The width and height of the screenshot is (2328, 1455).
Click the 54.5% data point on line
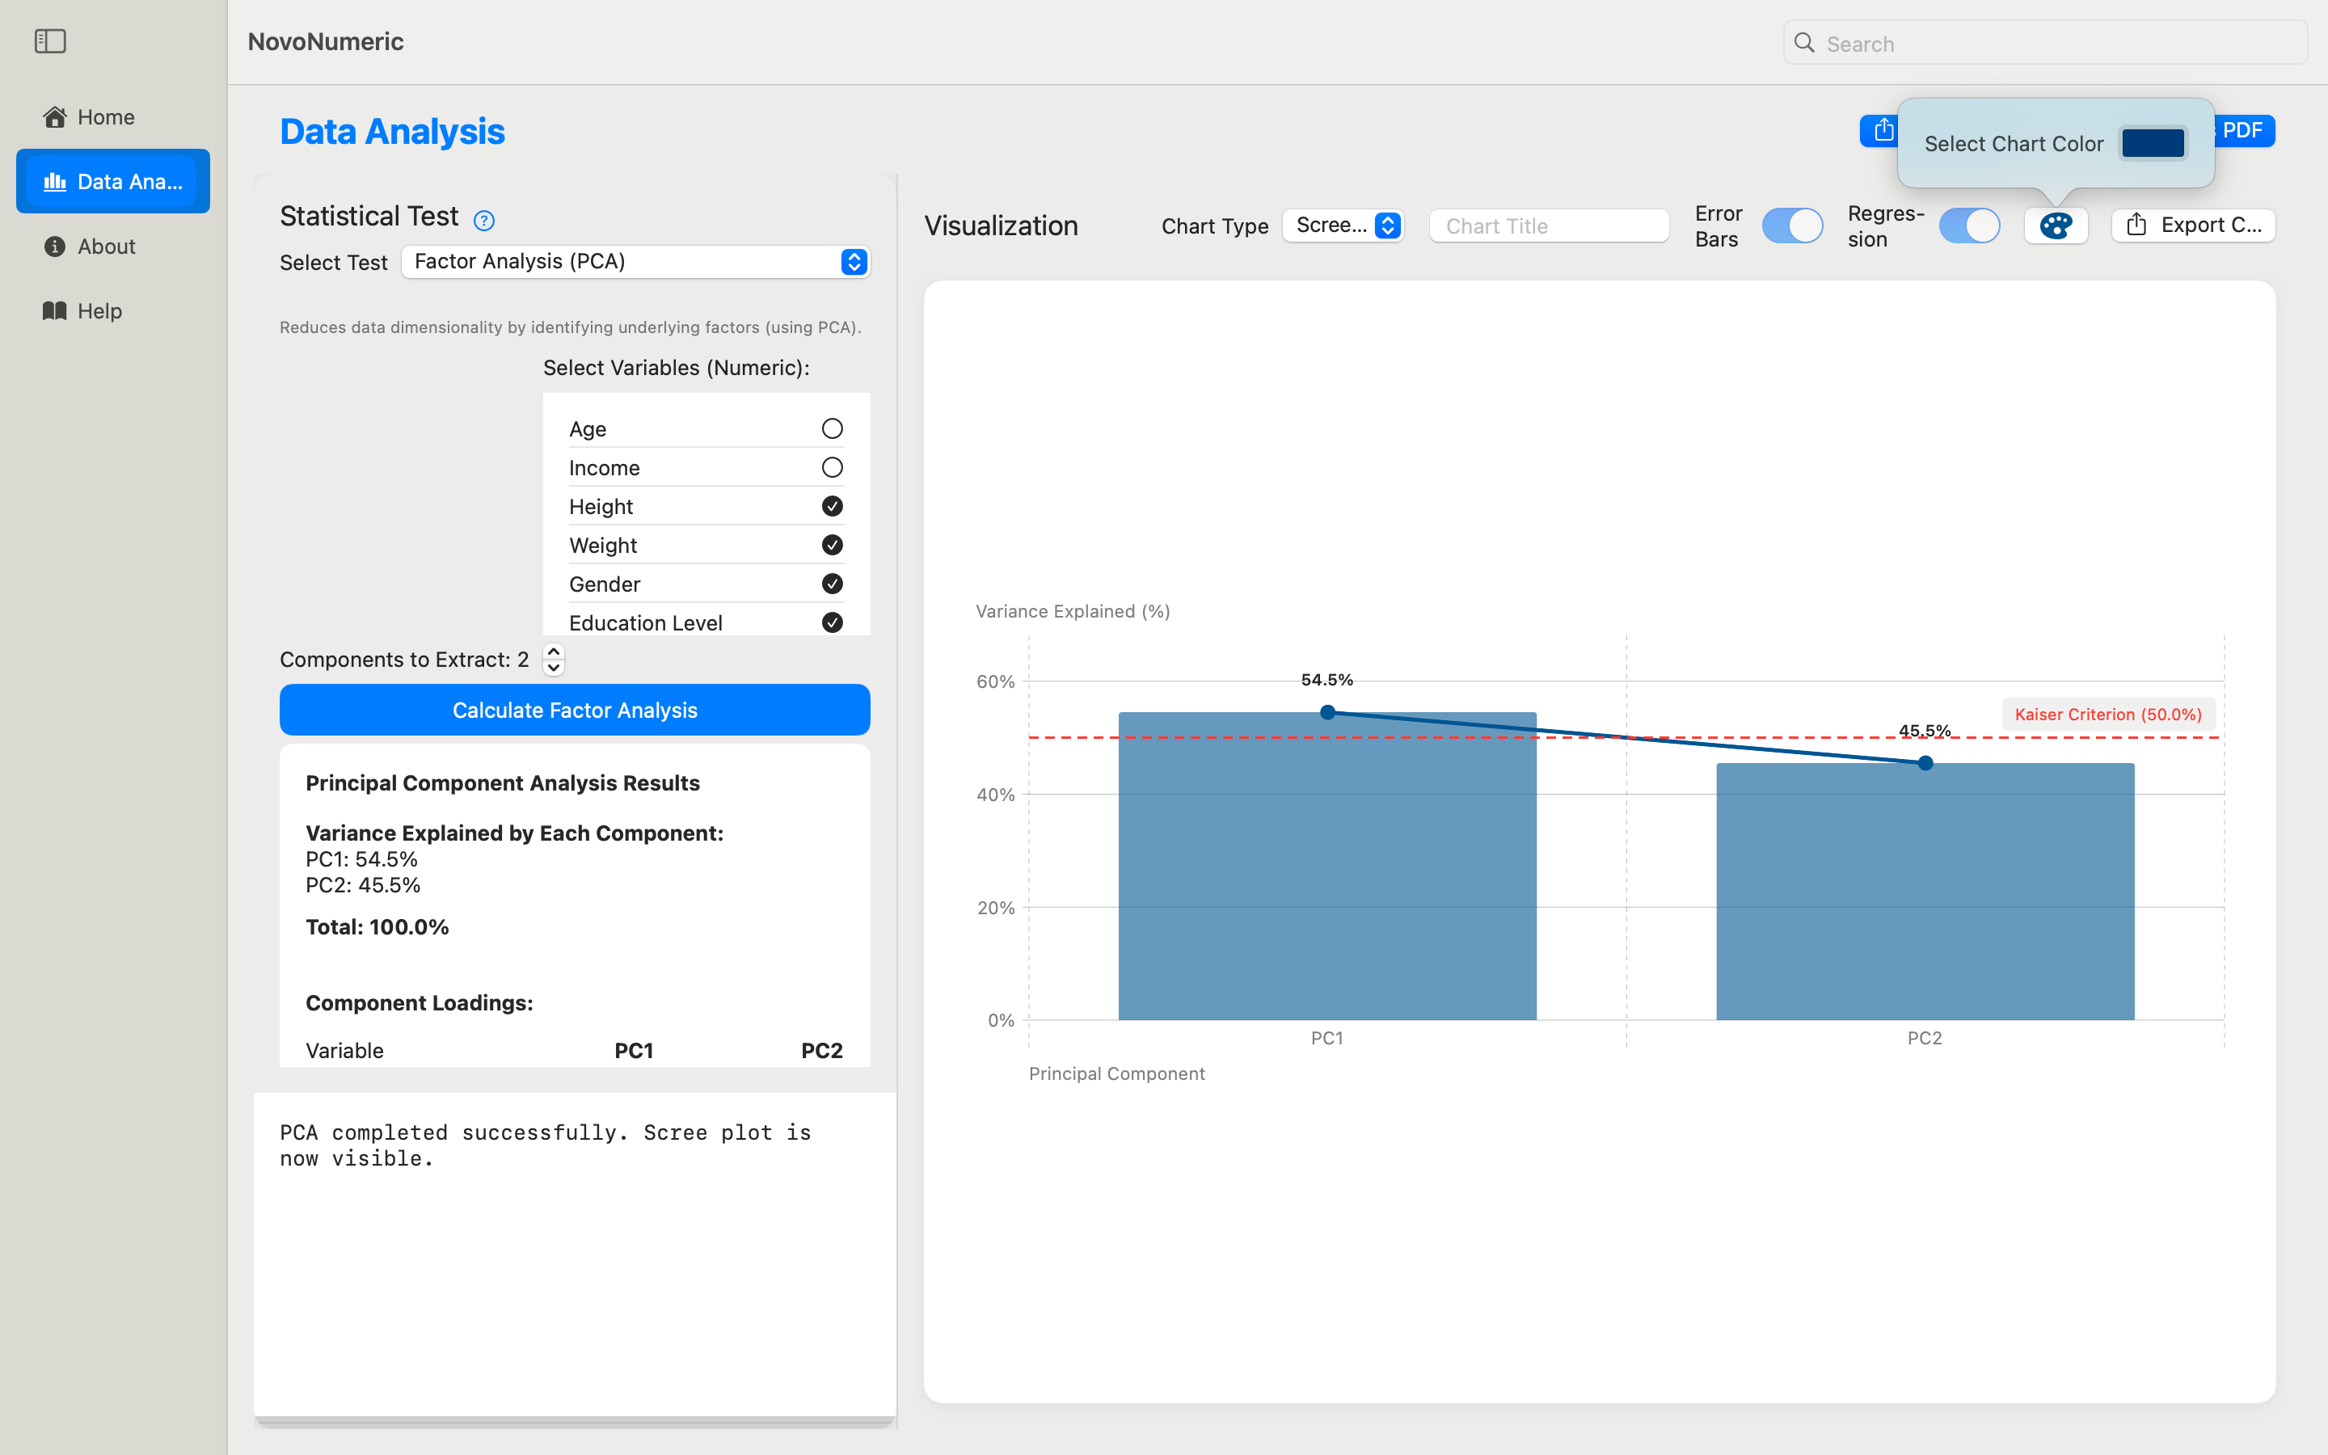(x=1327, y=712)
